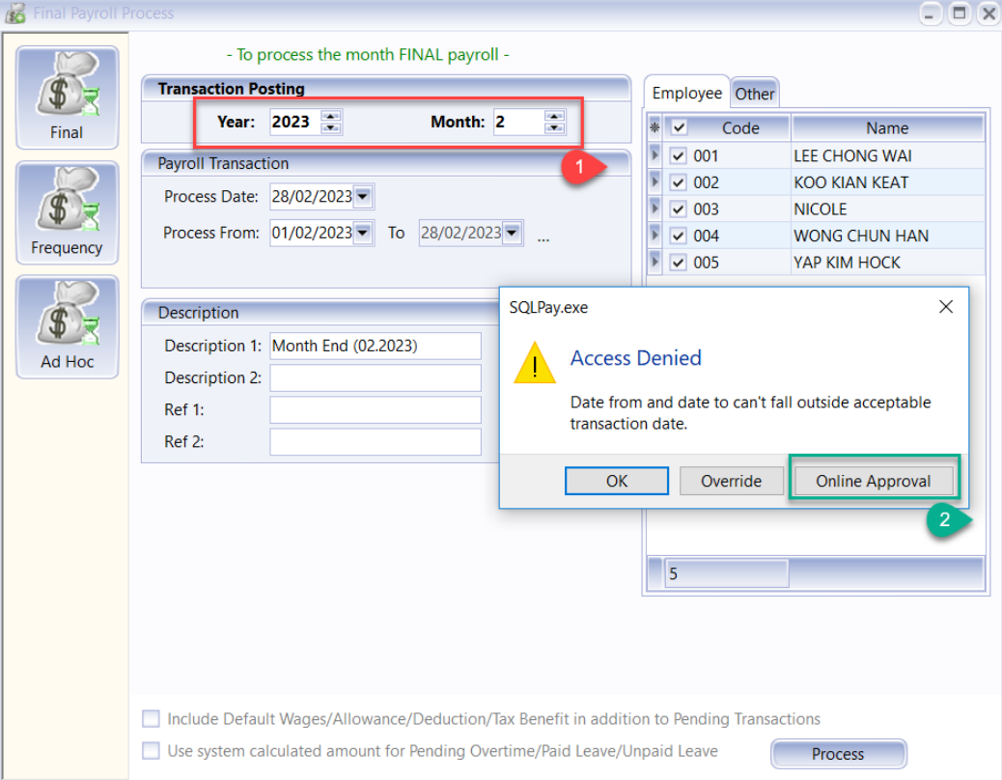Click the grid options asterisk icon
This screenshot has height=780, width=1002.
point(654,127)
